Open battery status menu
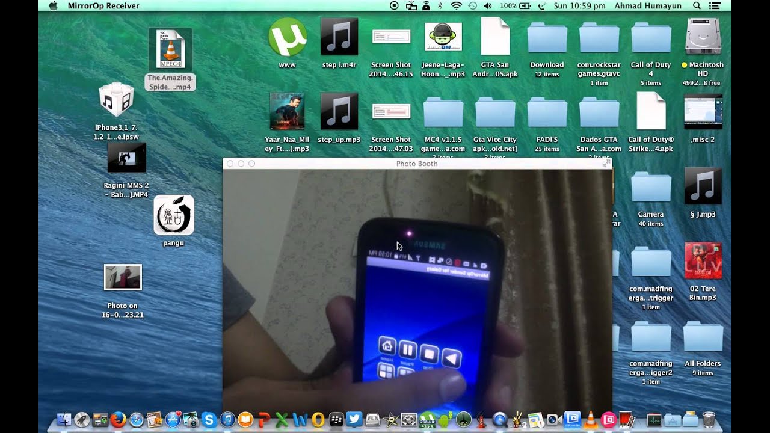The image size is (770, 433). pyautogui.click(x=515, y=5)
